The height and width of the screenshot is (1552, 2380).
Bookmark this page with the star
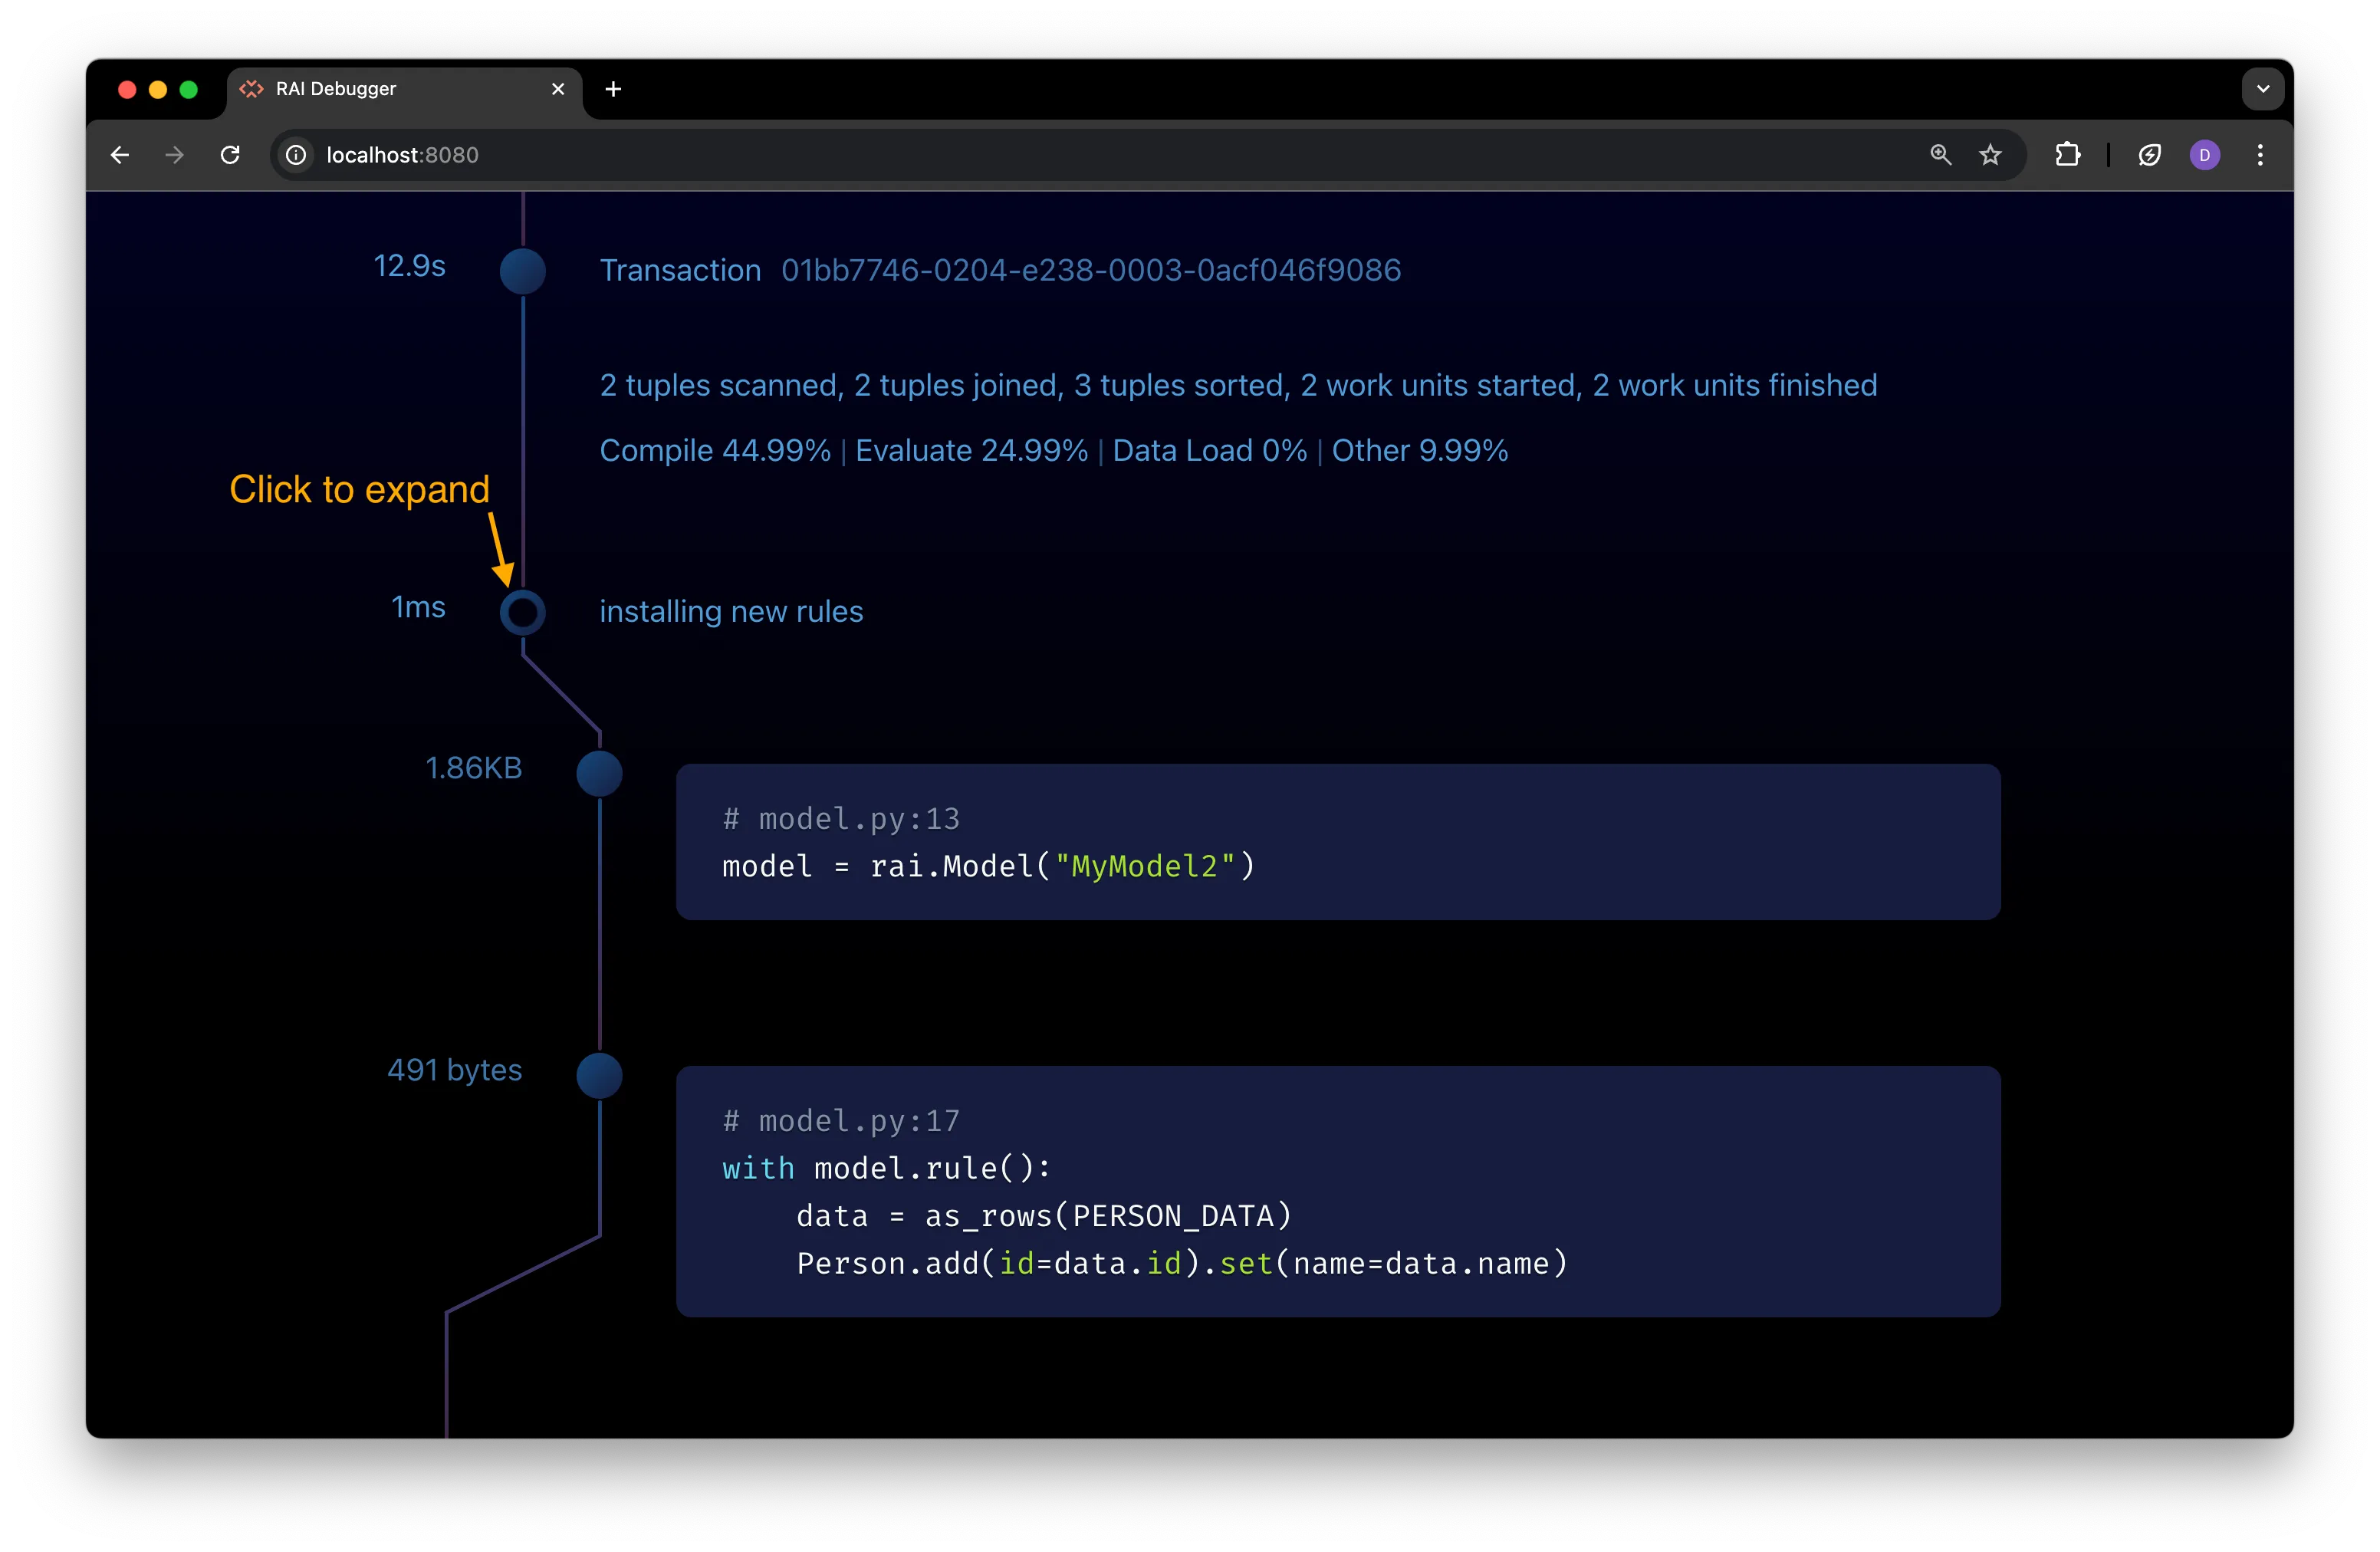[x=1991, y=155]
